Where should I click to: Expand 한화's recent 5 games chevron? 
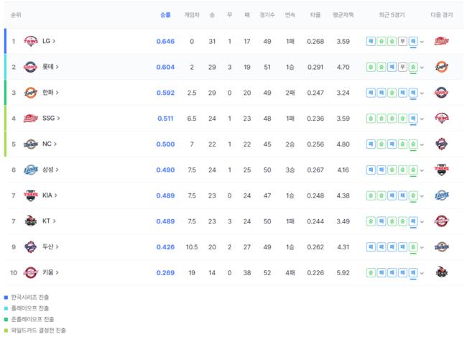[422, 93]
